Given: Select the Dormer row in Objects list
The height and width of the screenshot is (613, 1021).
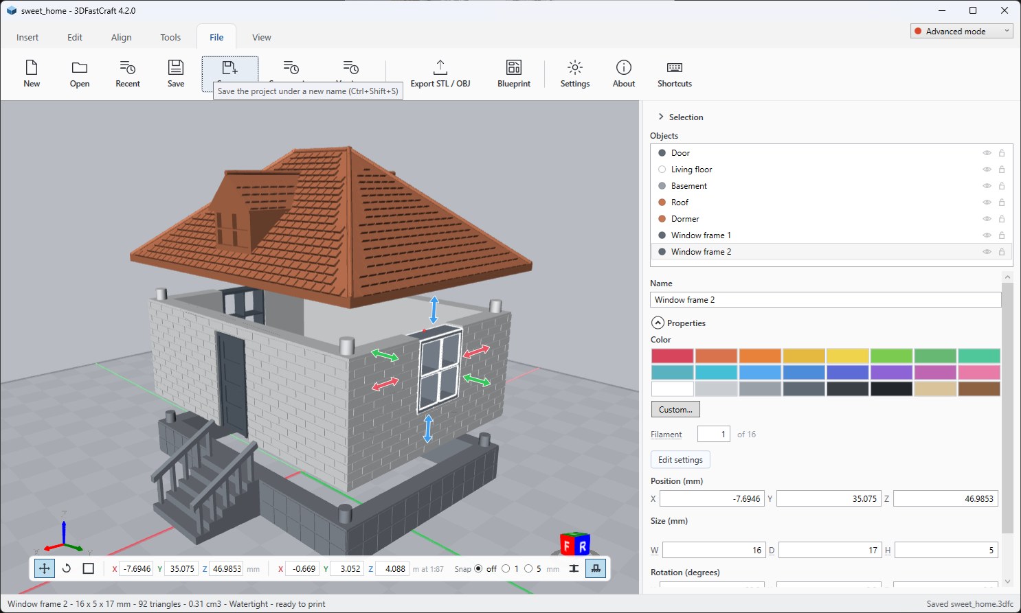Looking at the screenshot, I should click(x=831, y=219).
